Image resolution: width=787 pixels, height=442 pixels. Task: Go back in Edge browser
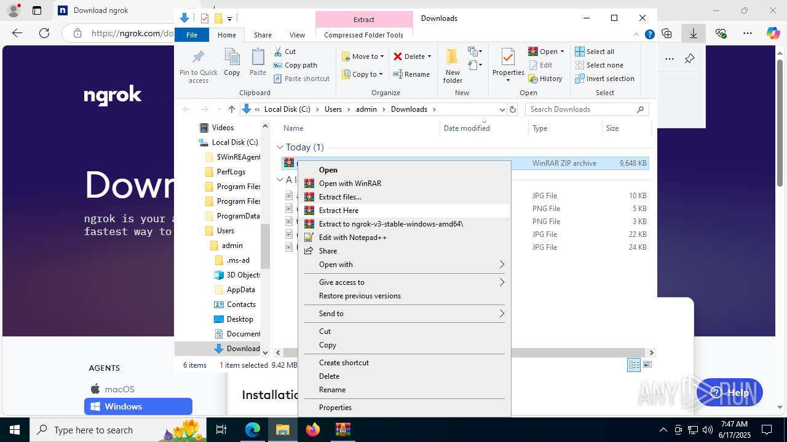point(17,33)
